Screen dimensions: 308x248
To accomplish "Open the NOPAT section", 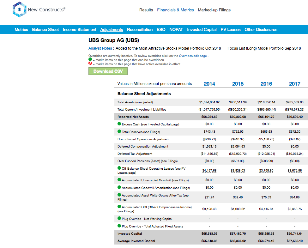I will tap(176, 29).
